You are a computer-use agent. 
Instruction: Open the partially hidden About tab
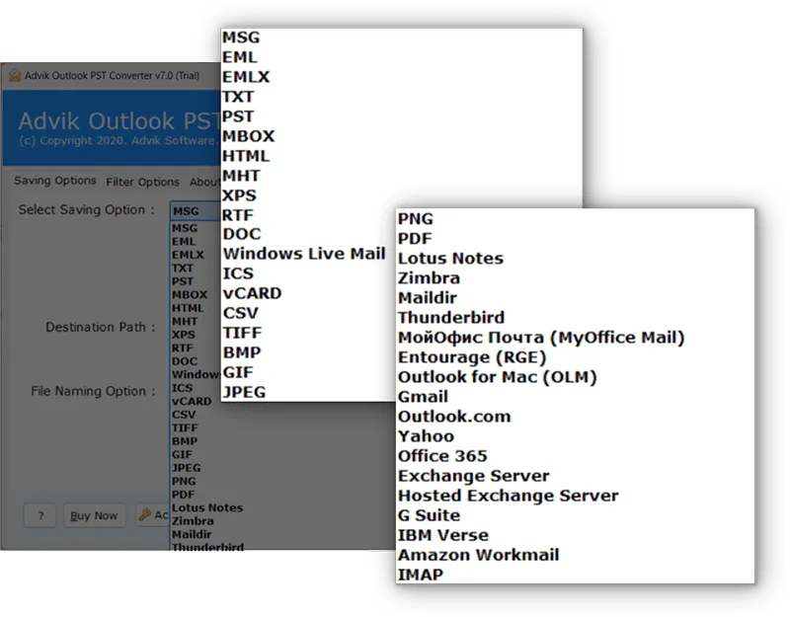pos(204,182)
